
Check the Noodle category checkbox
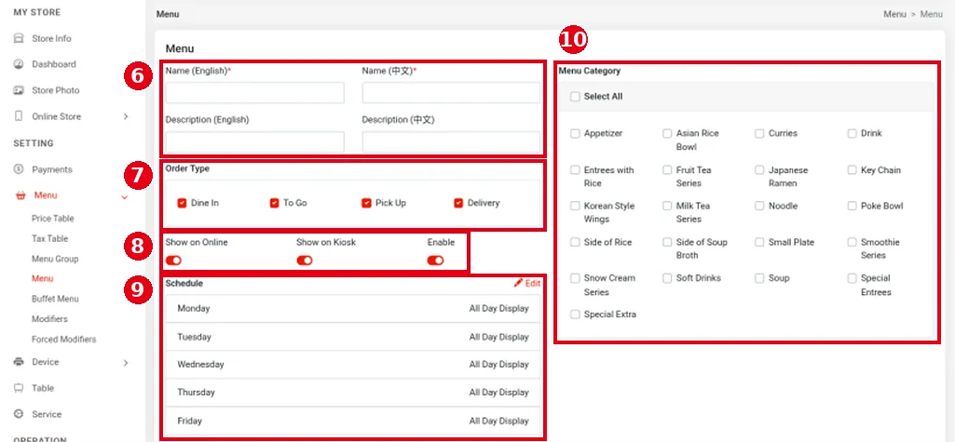pyautogui.click(x=759, y=206)
